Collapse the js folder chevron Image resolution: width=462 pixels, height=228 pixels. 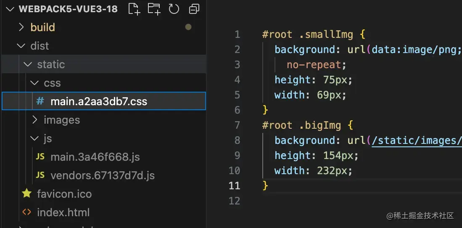click(34, 138)
